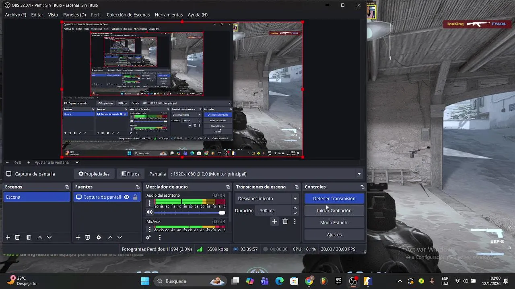This screenshot has width=515, height=289.
Task: Select Captura de pantalla source row
Action: 107,197
